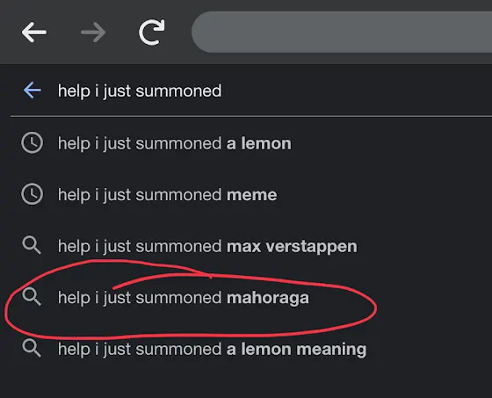This screenshot has height=398, width=492.
Task: Click the blue back arrow in search box
Action: click(33, 90)
